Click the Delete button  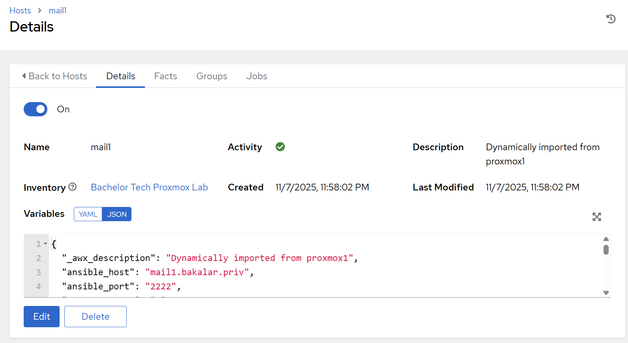(96, 317)
